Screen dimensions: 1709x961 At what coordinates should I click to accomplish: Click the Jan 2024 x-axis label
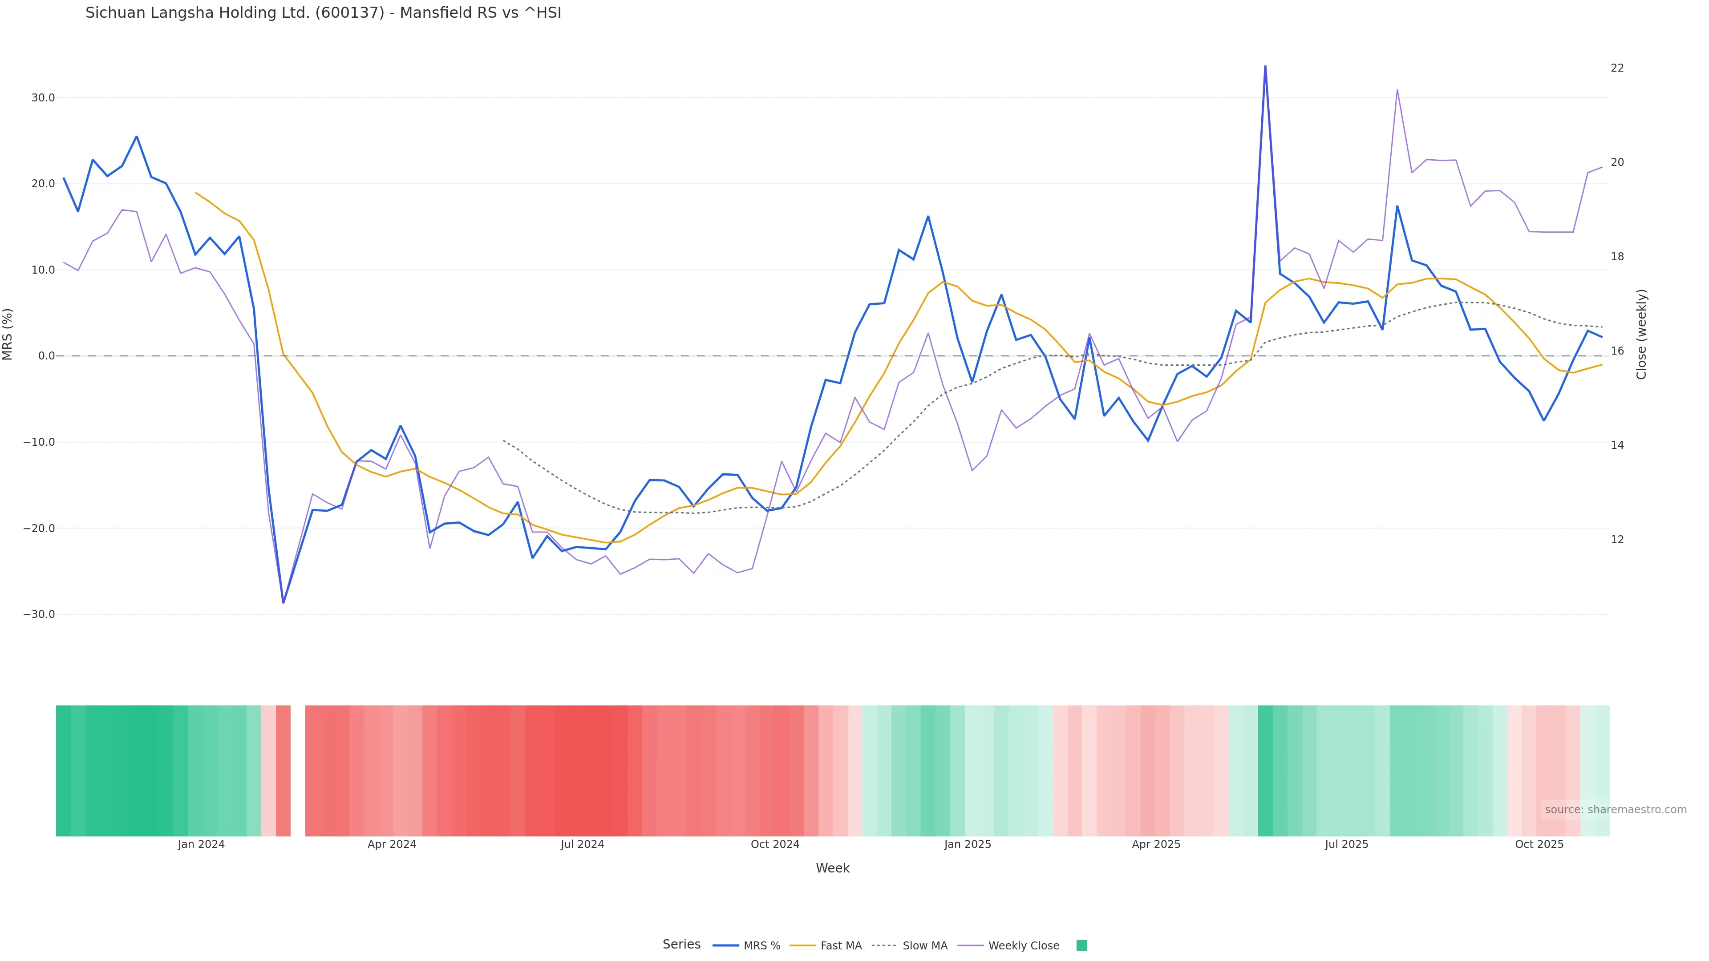coord(201,844)
